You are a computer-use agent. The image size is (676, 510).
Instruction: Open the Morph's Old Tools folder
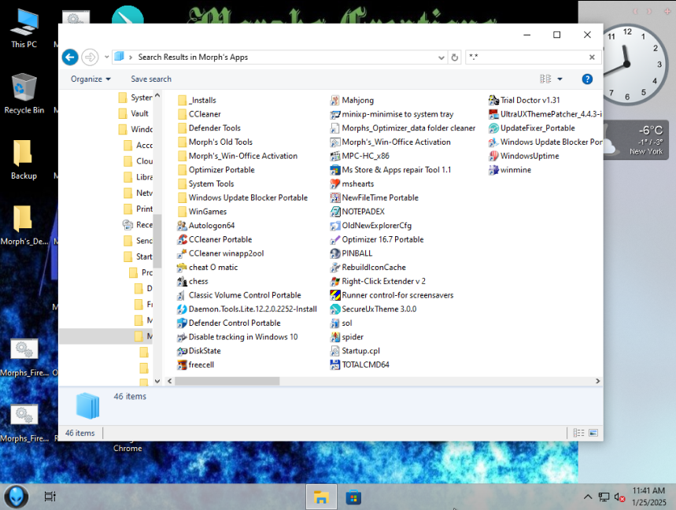pos(215,142)
